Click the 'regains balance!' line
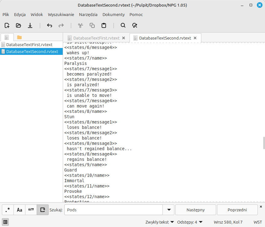 click(87, 159)
